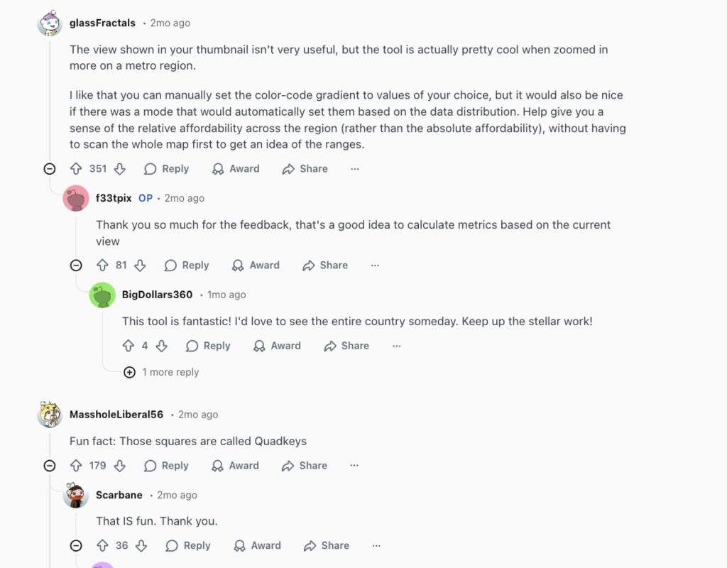Image resolution: width=727 pixels, height=568 pixels.
Task: Expand the 1 more reply
Action: (x=129, y=371)
